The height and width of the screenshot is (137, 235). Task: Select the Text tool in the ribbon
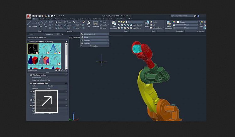(89, 24)
